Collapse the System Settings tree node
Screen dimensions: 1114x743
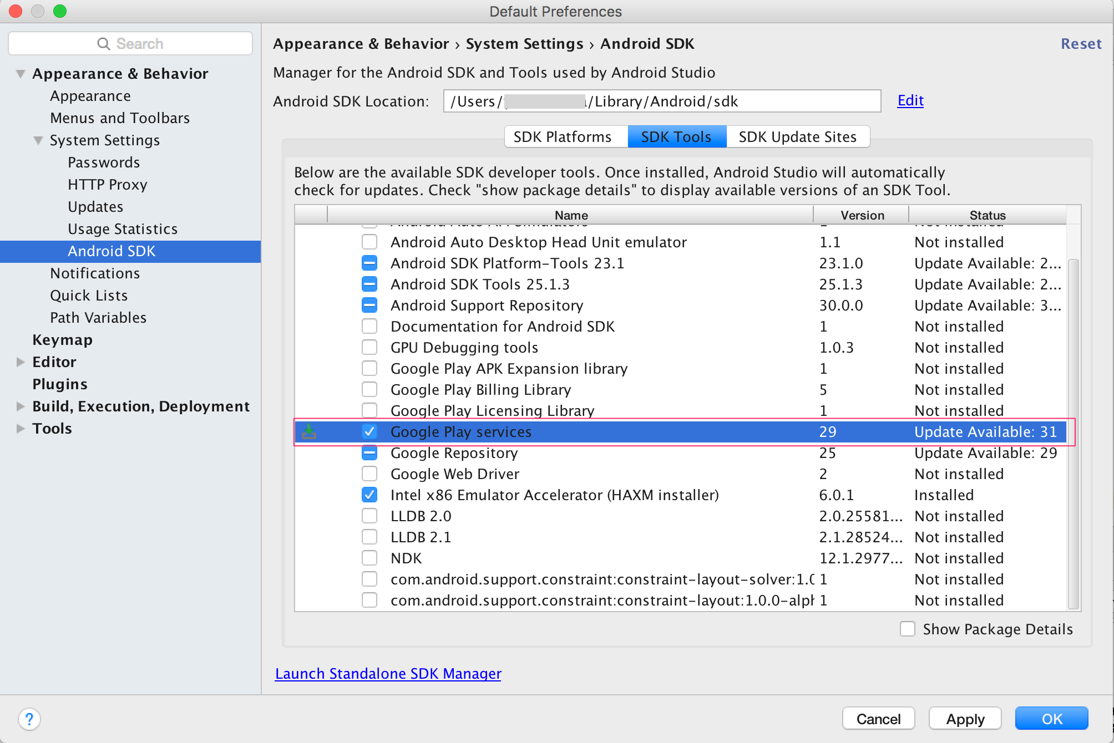[38, 140]
